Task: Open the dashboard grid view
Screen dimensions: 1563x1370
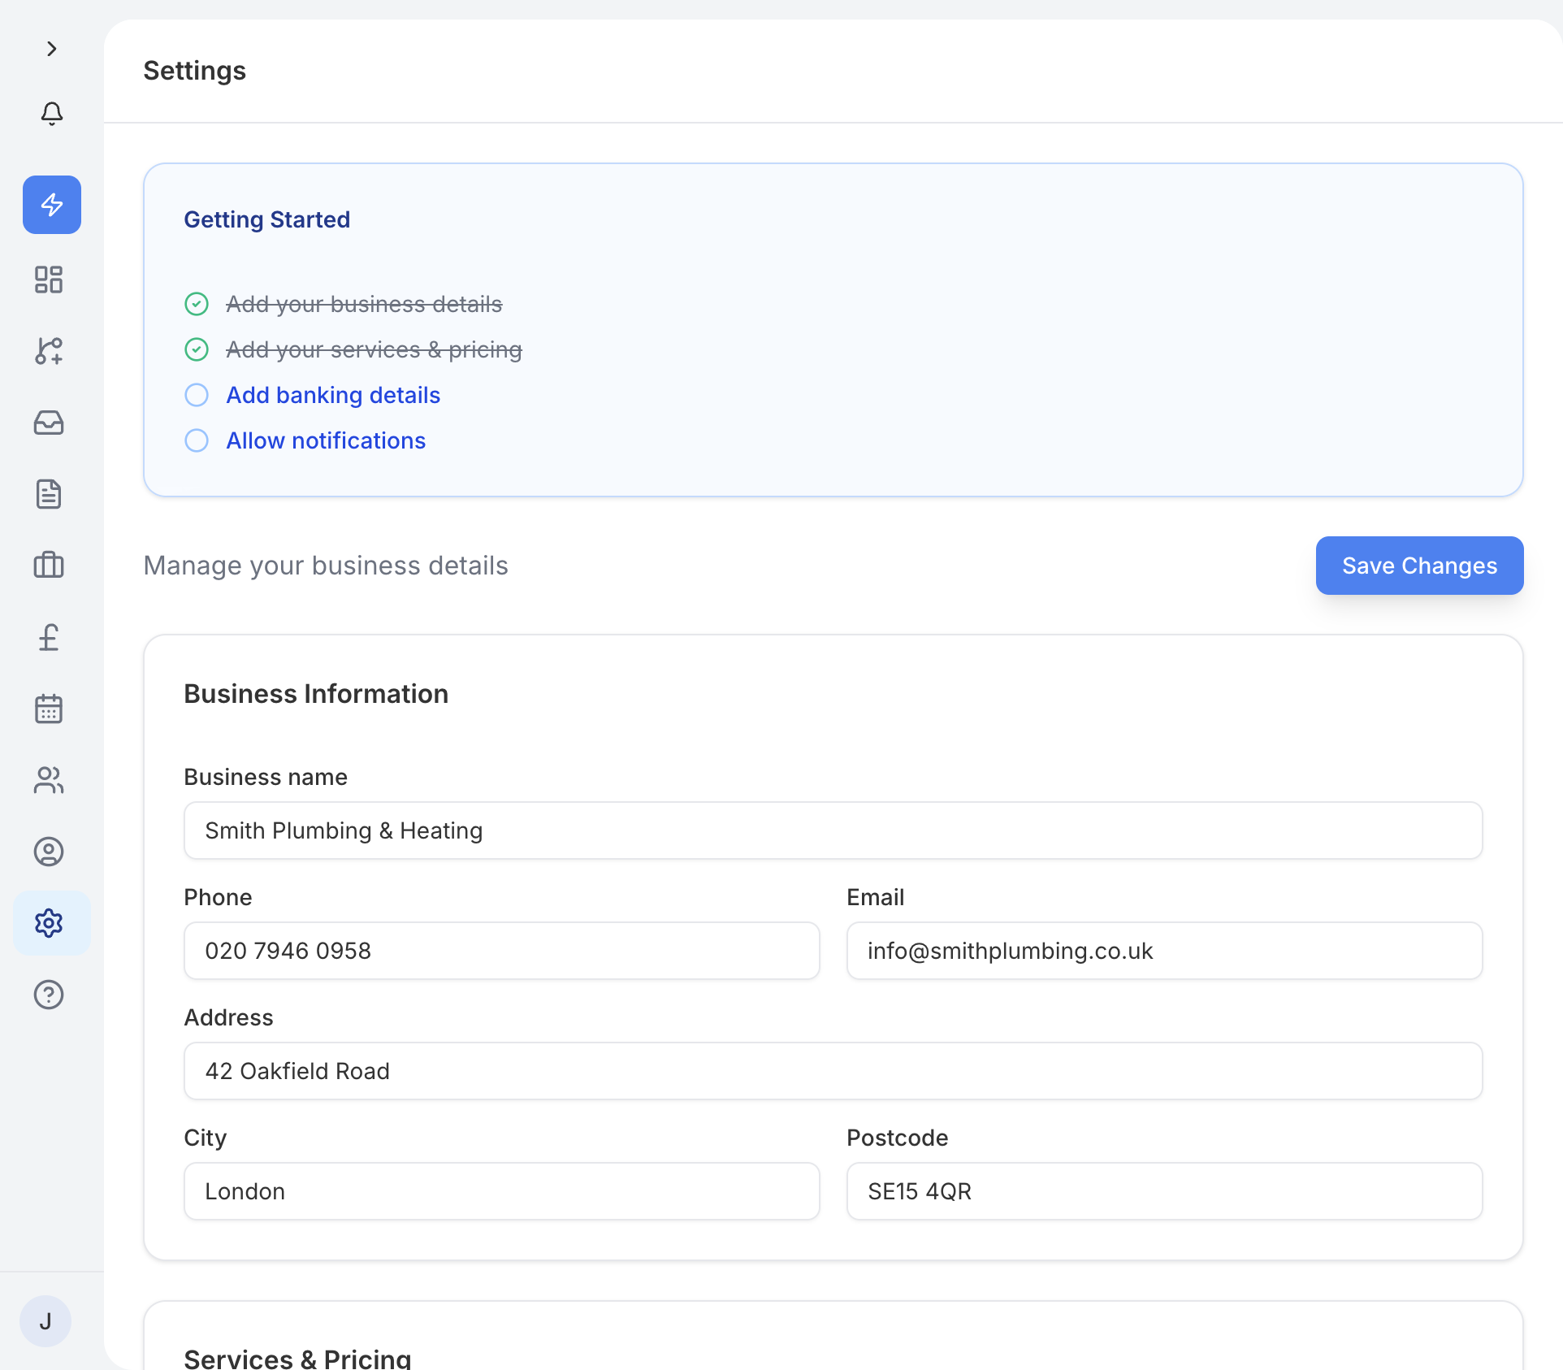Action: coord(49,280)
